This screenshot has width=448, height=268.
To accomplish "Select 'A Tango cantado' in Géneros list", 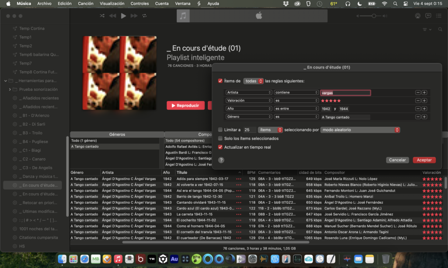I will point(114,146).
